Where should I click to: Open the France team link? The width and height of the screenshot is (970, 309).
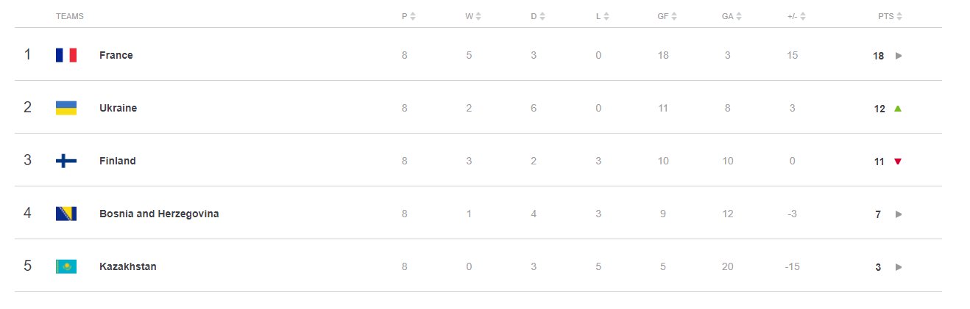coord(116,55)
